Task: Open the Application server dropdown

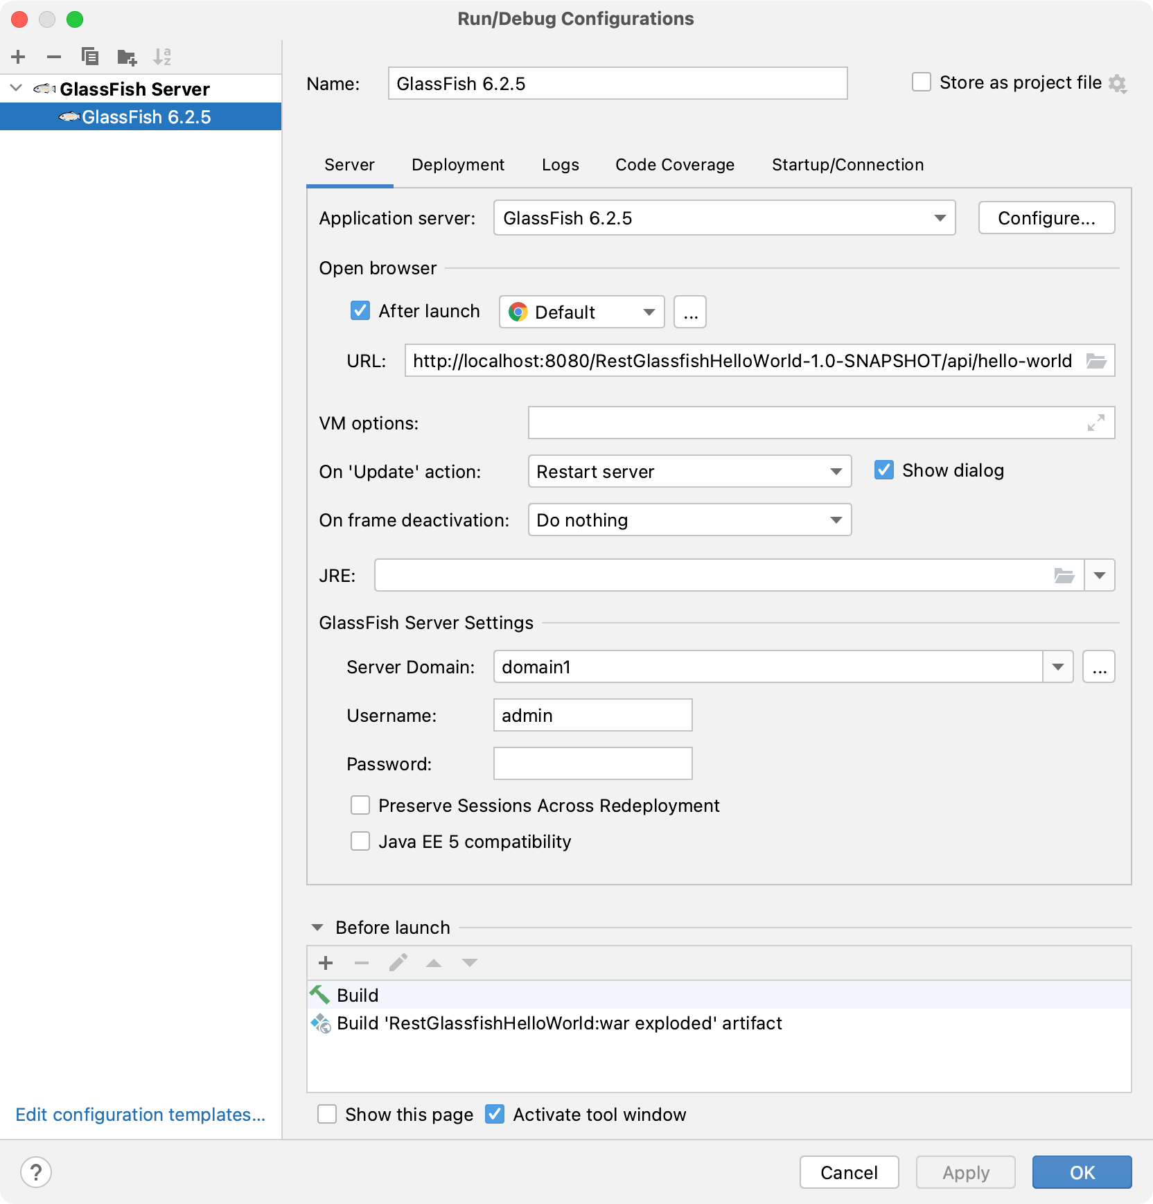Action: [724, 218]
